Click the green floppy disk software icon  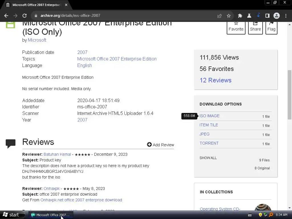click(11, 25)
